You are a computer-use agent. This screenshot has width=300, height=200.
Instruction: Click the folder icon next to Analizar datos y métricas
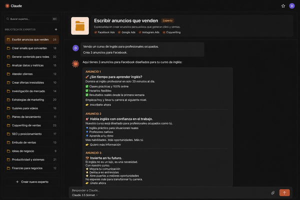coord(8,65)
